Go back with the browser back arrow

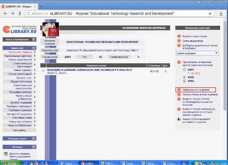pos(5,14)
